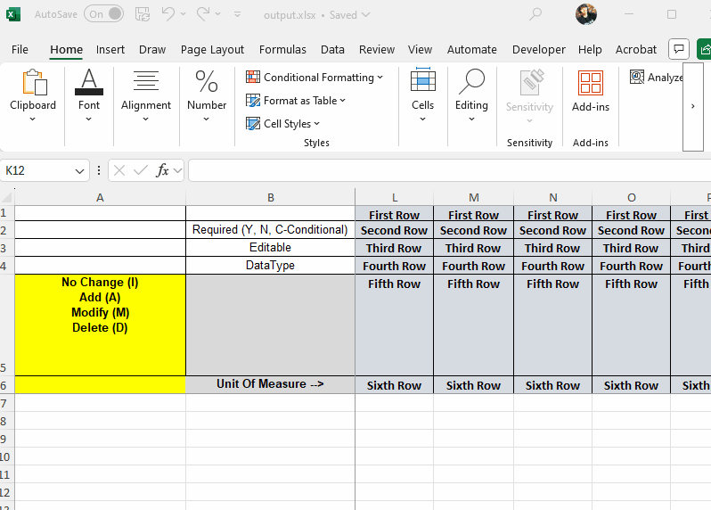Screen dimensions: 711x510
Task: Open the Help tab
Action: [x=590, y=49]
